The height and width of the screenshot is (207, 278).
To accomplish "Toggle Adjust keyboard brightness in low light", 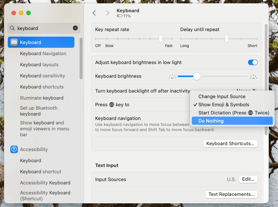I will pyautogui.click(x=253, y=62).
